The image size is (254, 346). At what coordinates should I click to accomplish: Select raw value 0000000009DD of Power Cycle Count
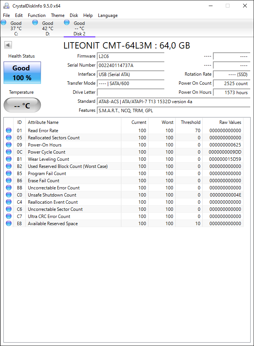tap(225, 152)
